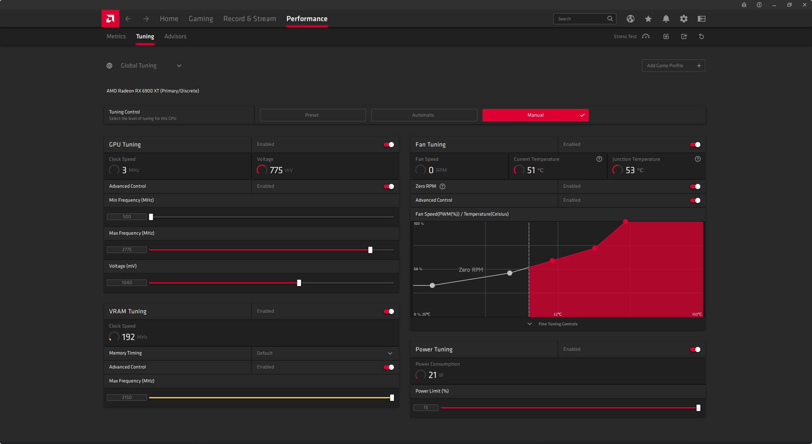Open the Gaming tab
This screenshot has width=812, height=444.
pyautogui.click(x=201, y=19)
